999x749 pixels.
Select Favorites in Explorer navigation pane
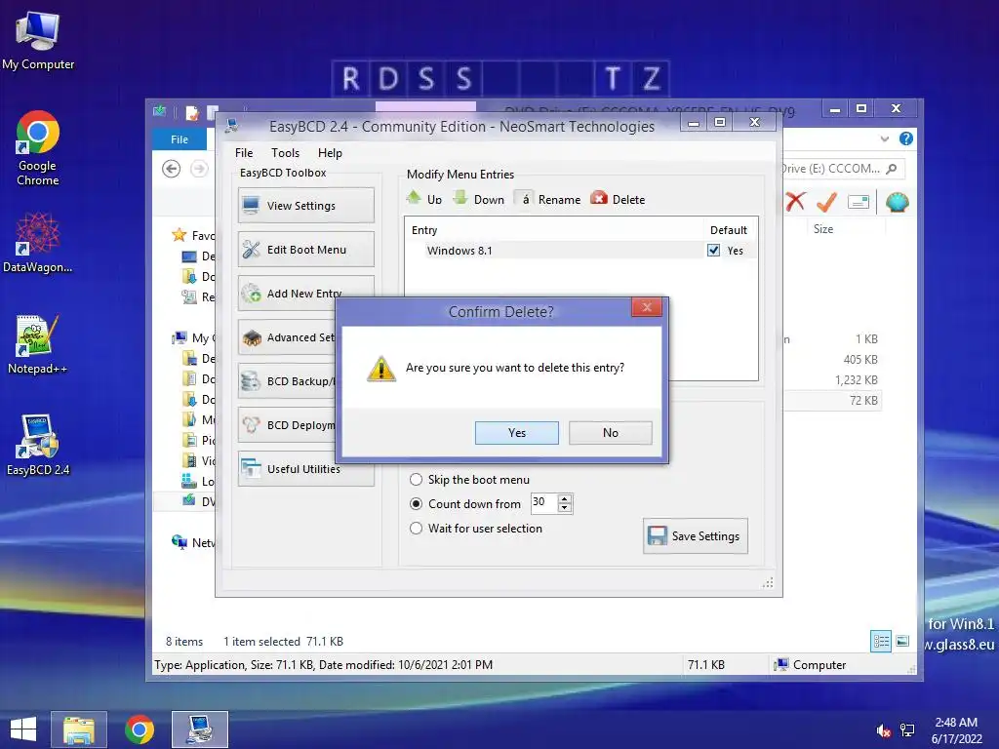tap(193, 236)
